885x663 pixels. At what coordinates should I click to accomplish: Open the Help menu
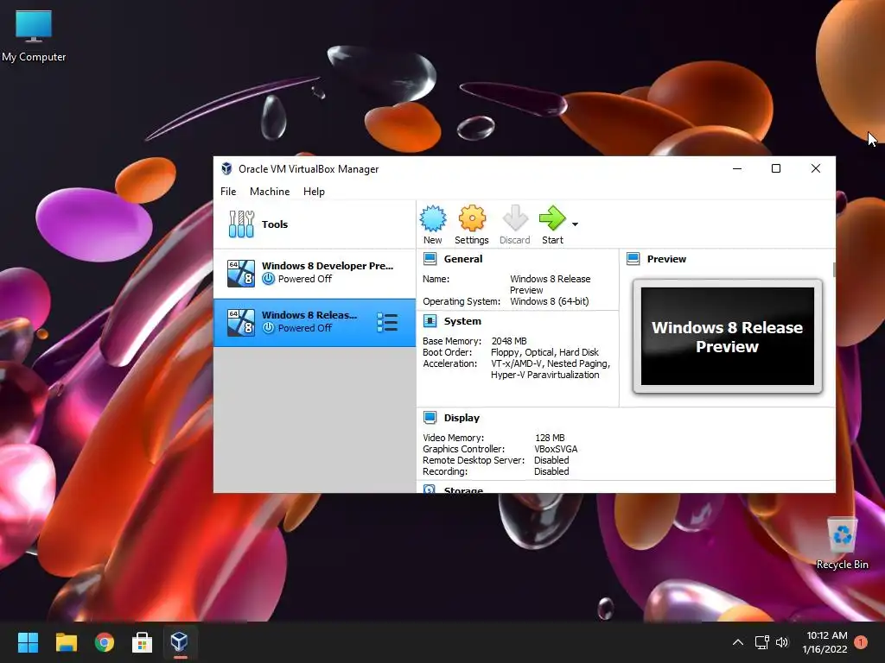(x=314, y=192)
